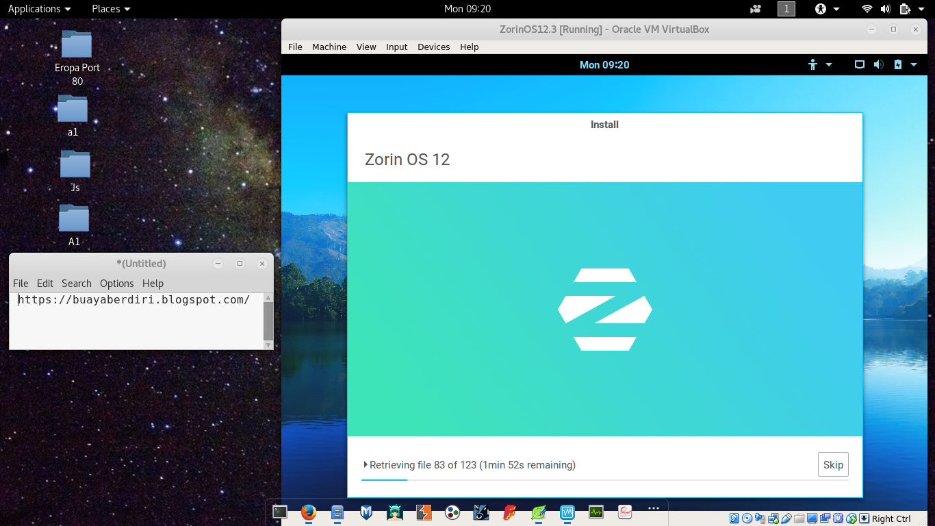935x526 pixels.
Task: Open guest Zorin system menu arrow
Action: tap(914, 64)
